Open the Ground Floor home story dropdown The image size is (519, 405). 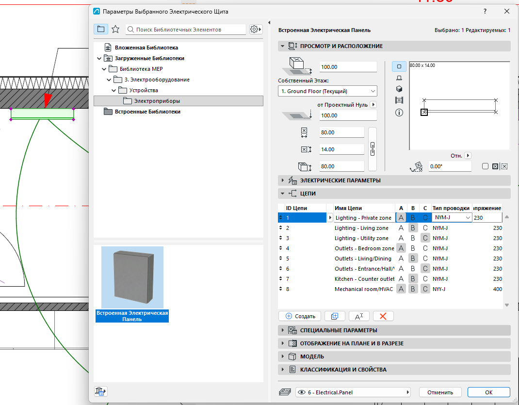pyautogui.click(x=327, y=91)
